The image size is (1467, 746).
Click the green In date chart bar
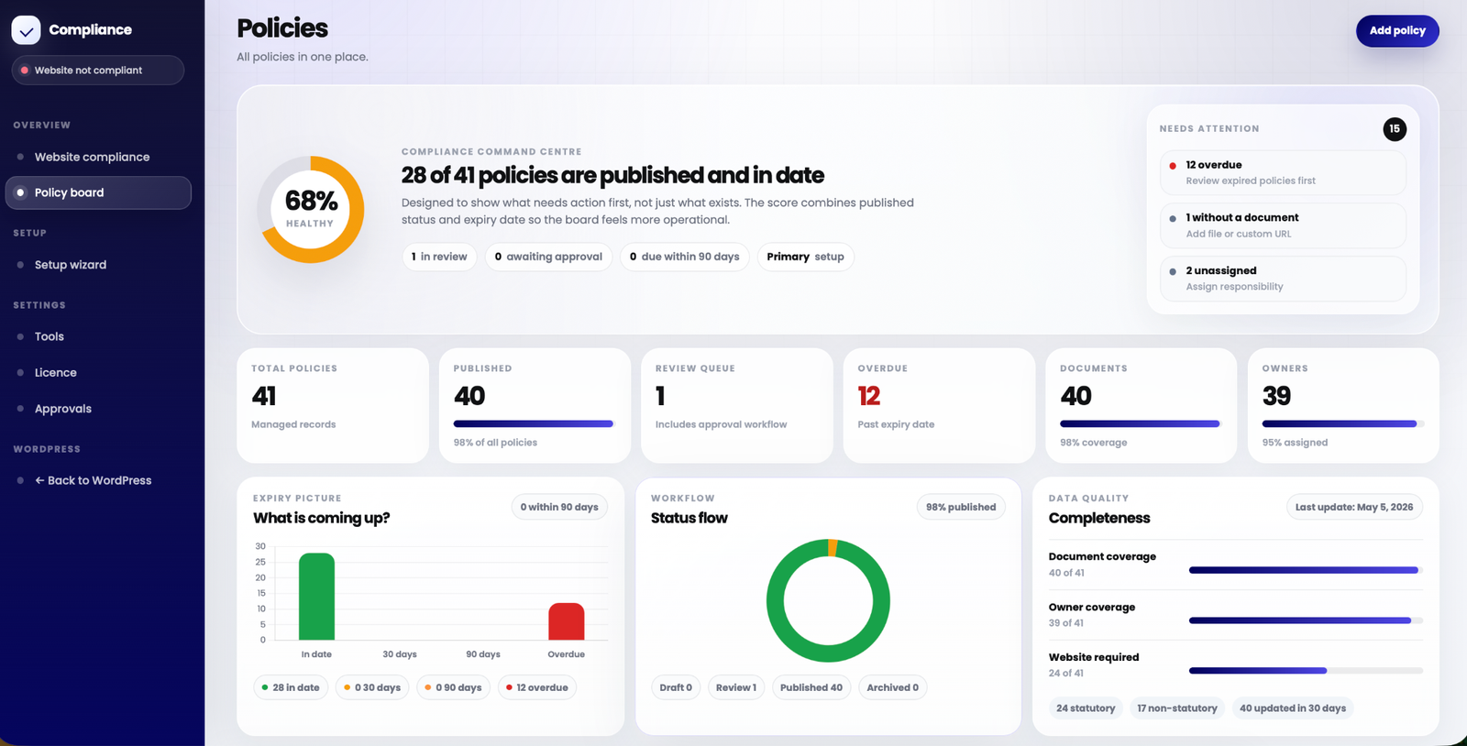pos(317,597)
